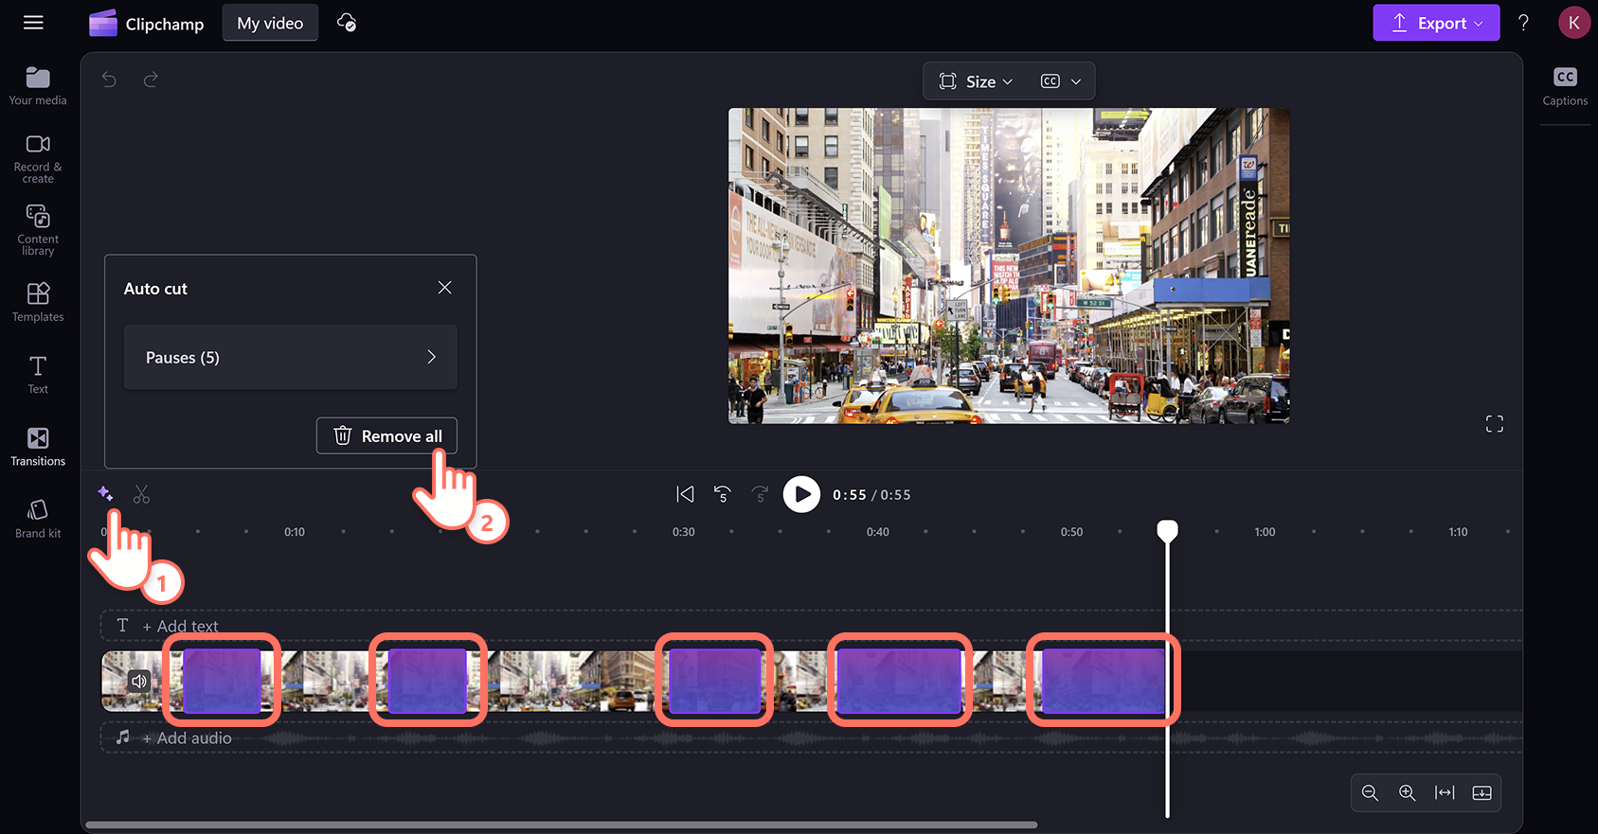Fit timeline to screen
Image resolution: width=1598 pixels, height=834 pixels.
coord(1445,793)
